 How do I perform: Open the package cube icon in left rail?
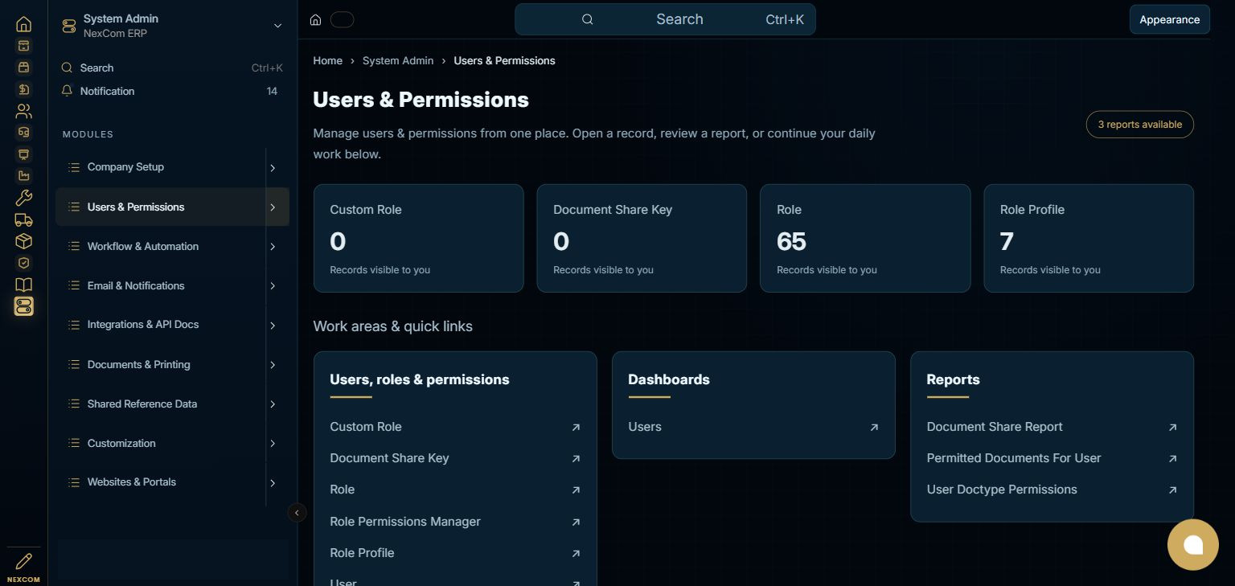click(x=24, y=241)
